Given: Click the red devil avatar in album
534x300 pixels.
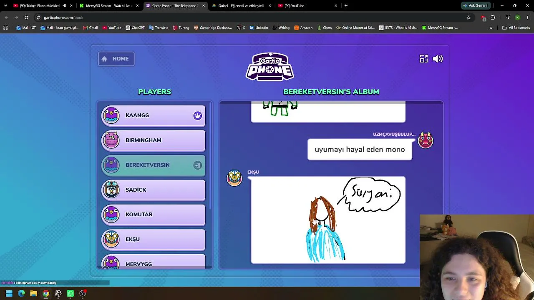Looking at the screenshot, I should click(x=426, y=140).
